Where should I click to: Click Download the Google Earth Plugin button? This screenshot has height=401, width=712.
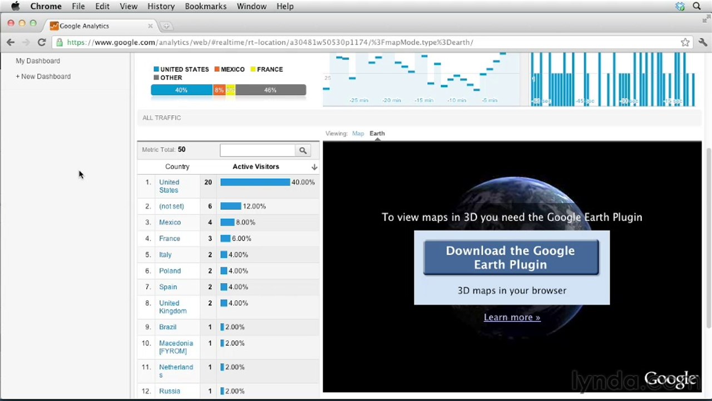point(511,257)
